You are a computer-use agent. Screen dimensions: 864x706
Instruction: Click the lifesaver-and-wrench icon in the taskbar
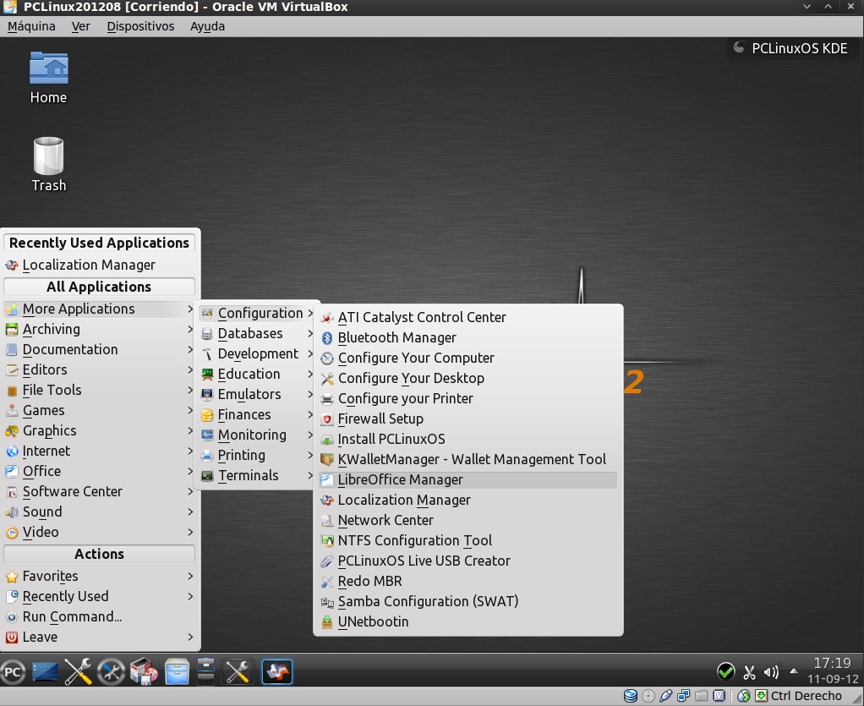pyautogui.click(x=111, y=672)
